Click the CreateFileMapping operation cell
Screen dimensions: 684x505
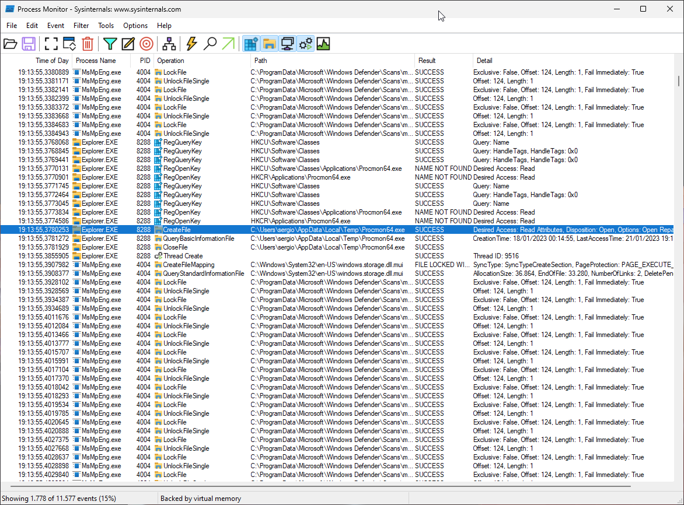(189, 265)
